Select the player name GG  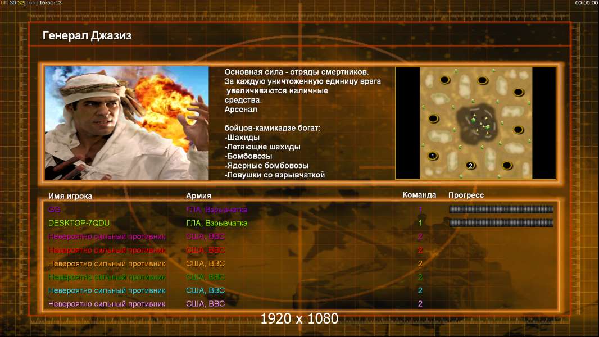tap(54, 210)
